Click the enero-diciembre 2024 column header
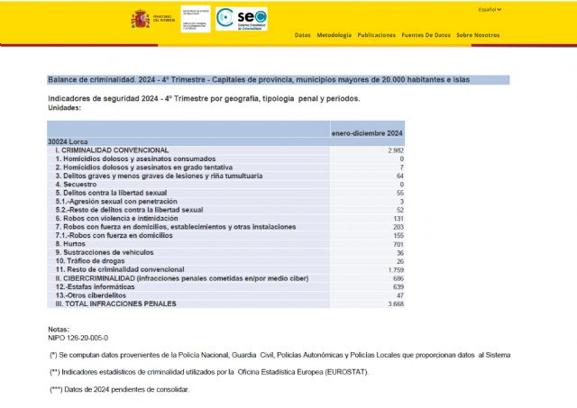 368,132
